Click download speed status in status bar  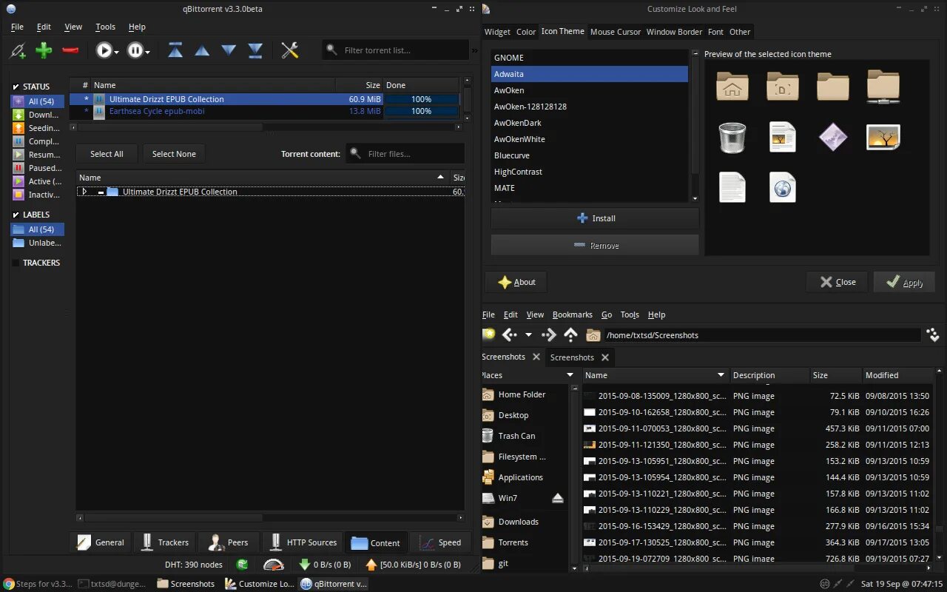(x=325, y=565)
